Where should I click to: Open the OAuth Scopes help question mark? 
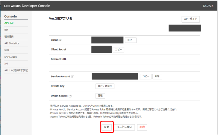click(70, 96)
